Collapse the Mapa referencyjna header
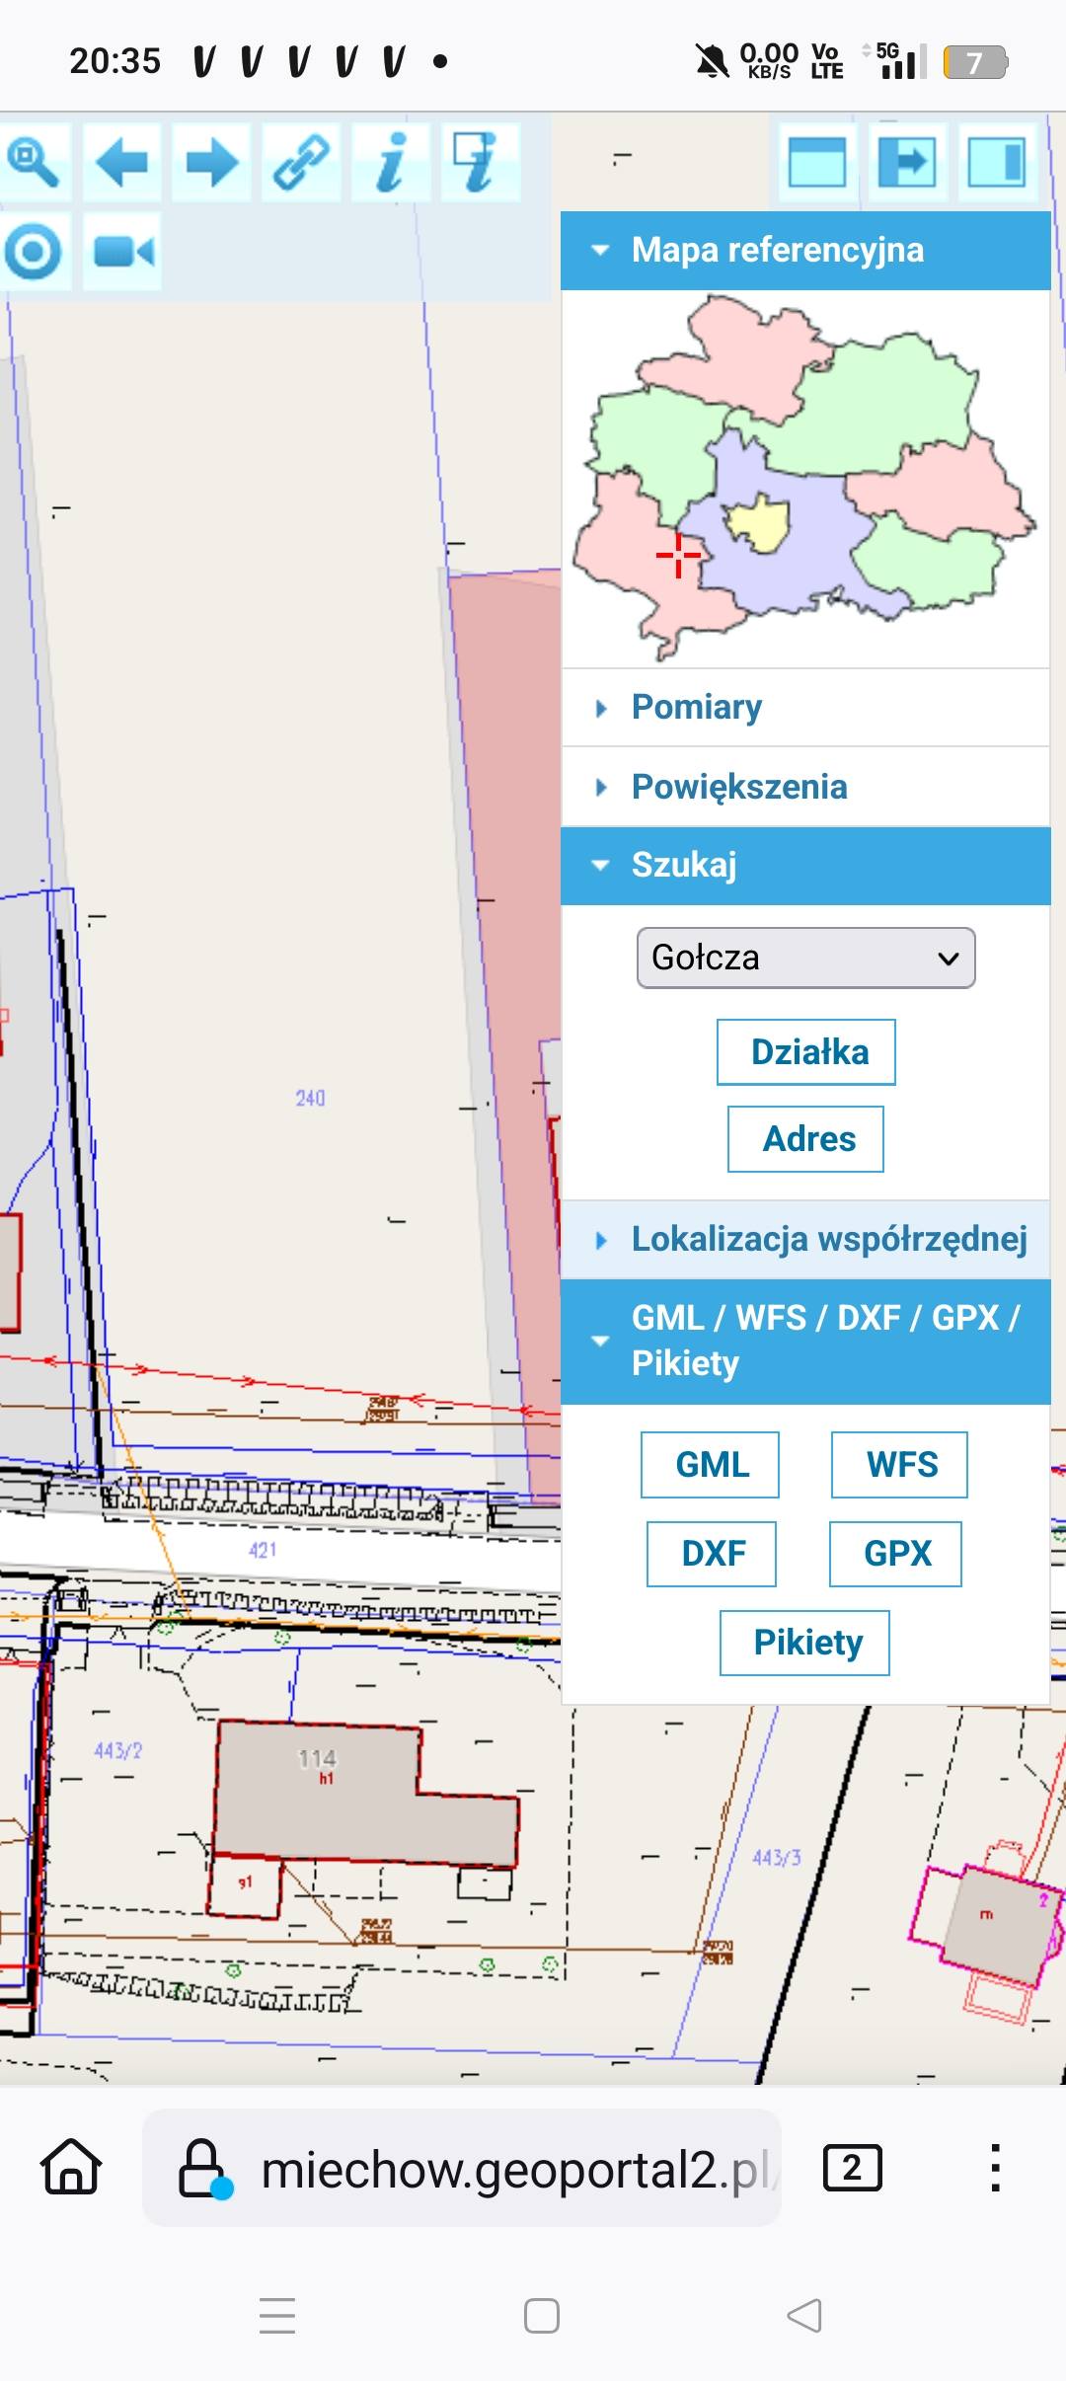This screenshot has width=1066, height=2381. [777, 251]
